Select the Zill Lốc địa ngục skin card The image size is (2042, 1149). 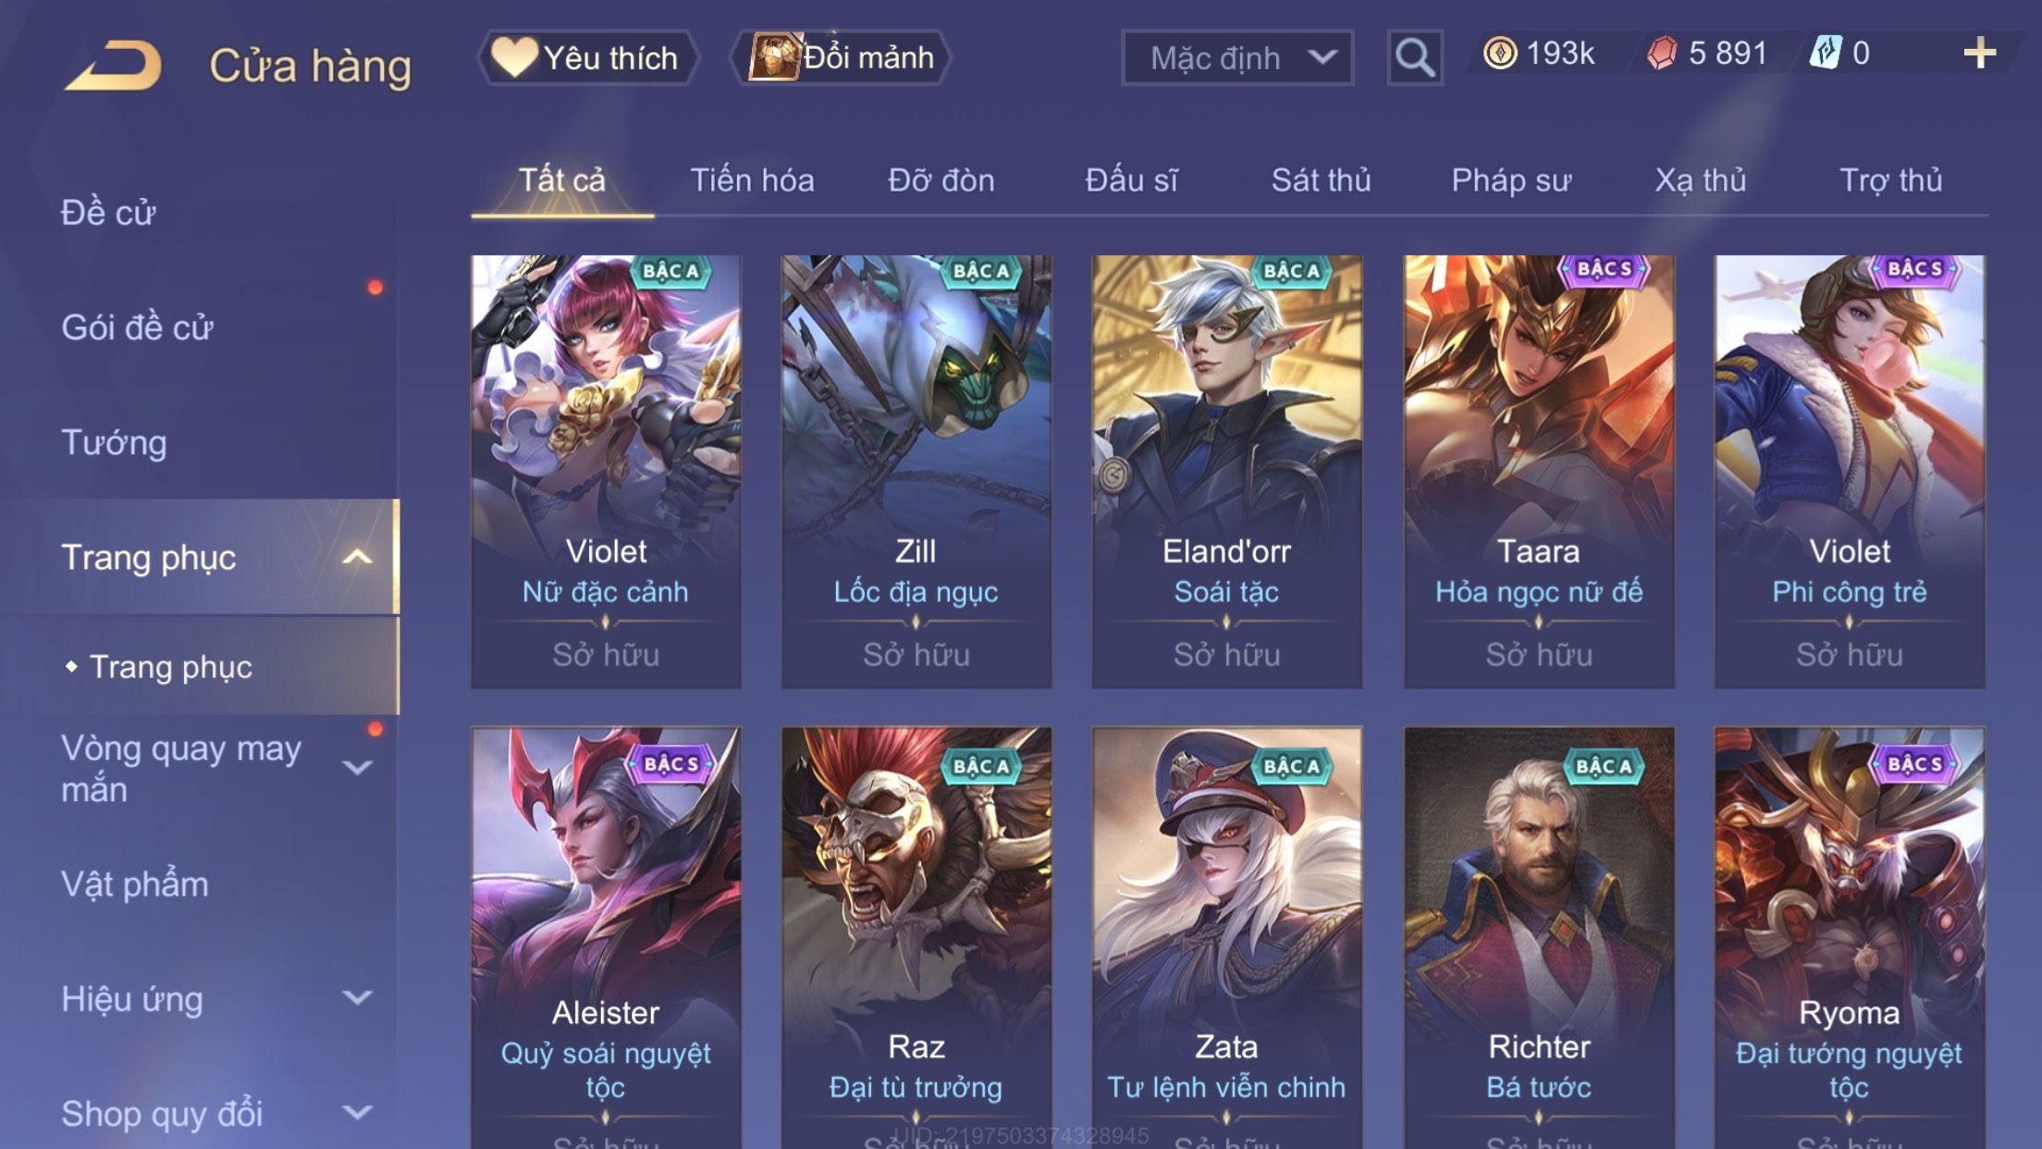[x=916, y=472]
